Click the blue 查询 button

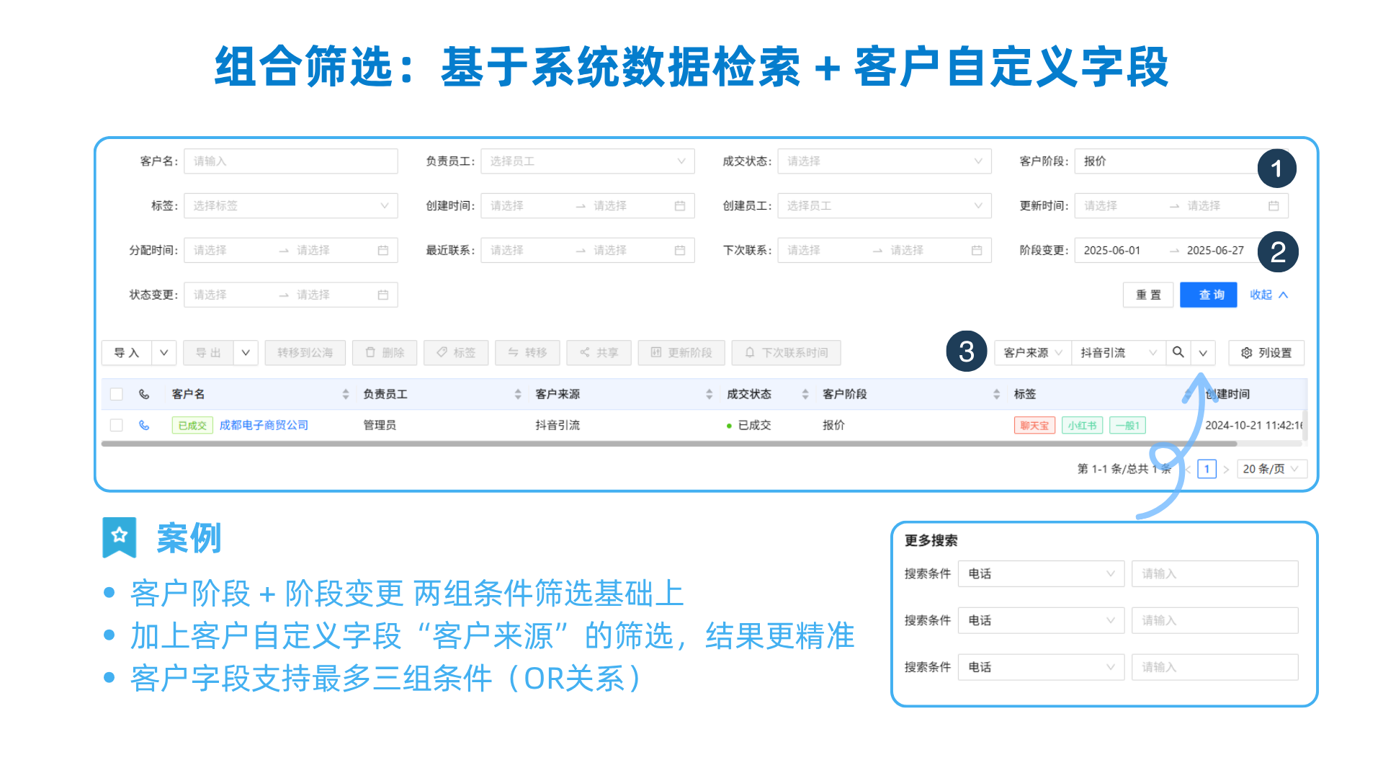pos(1208,295)
